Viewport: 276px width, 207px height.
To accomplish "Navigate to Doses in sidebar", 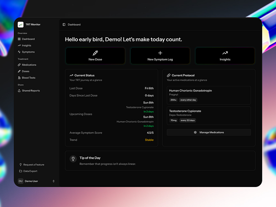I will 23,71.
